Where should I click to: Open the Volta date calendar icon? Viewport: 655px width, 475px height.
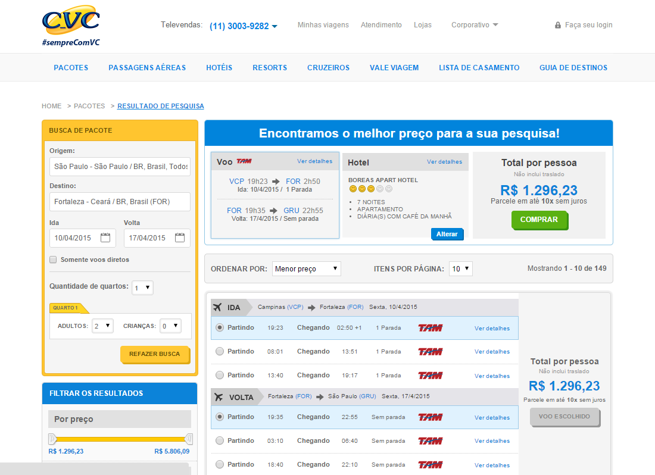coord(180,237)
